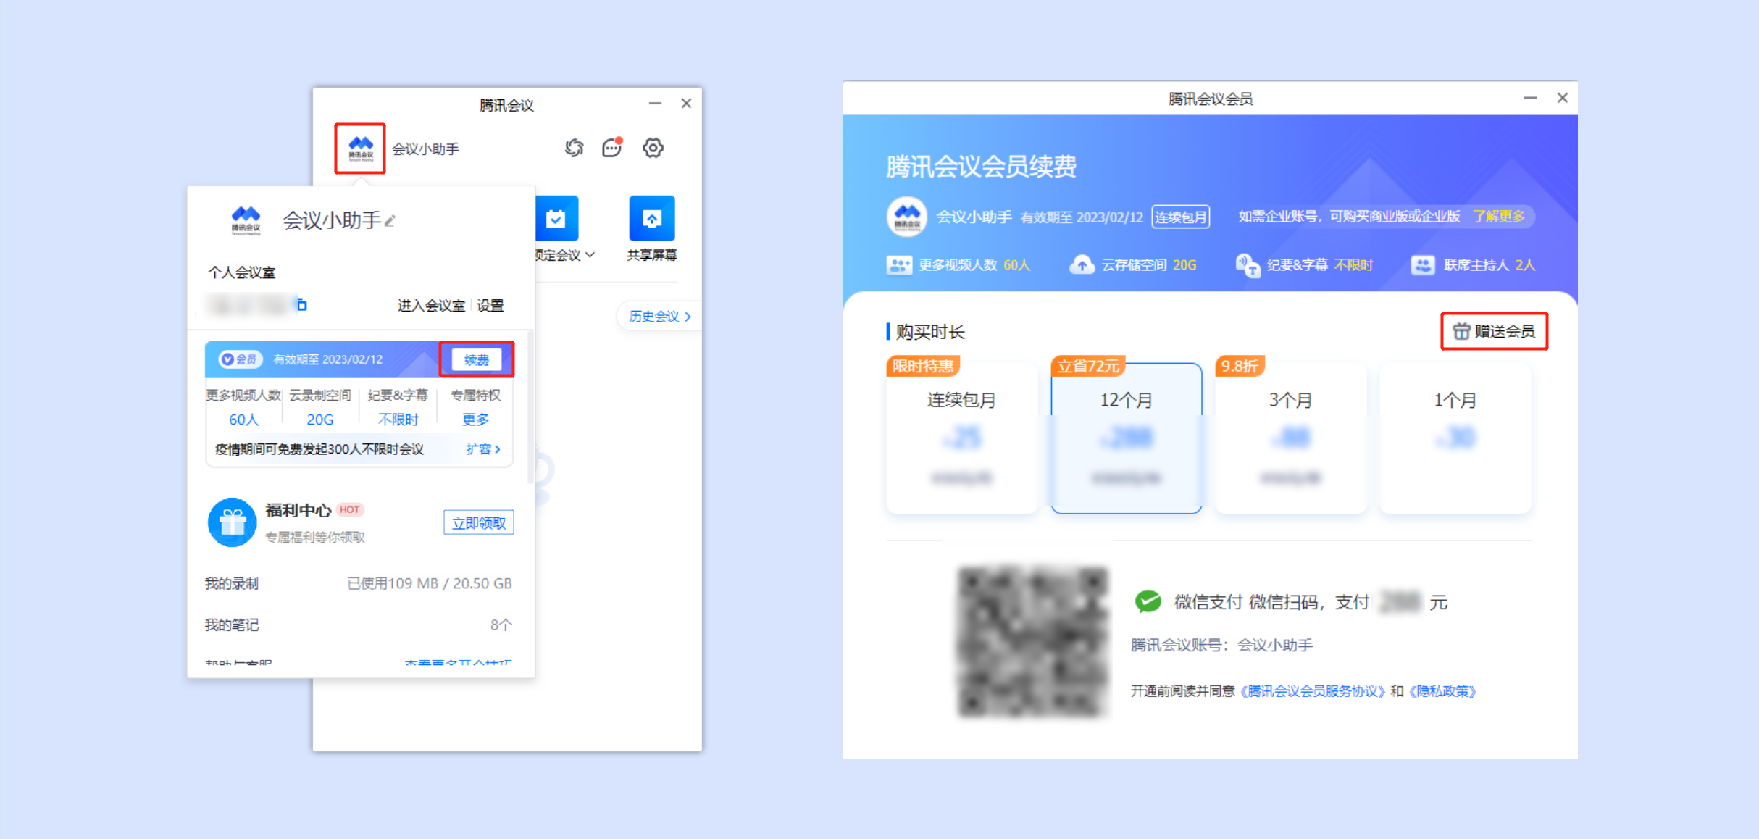Click the WeChat Pay green icon
Screen dimensions: 1759x839
pos(1148,601)
